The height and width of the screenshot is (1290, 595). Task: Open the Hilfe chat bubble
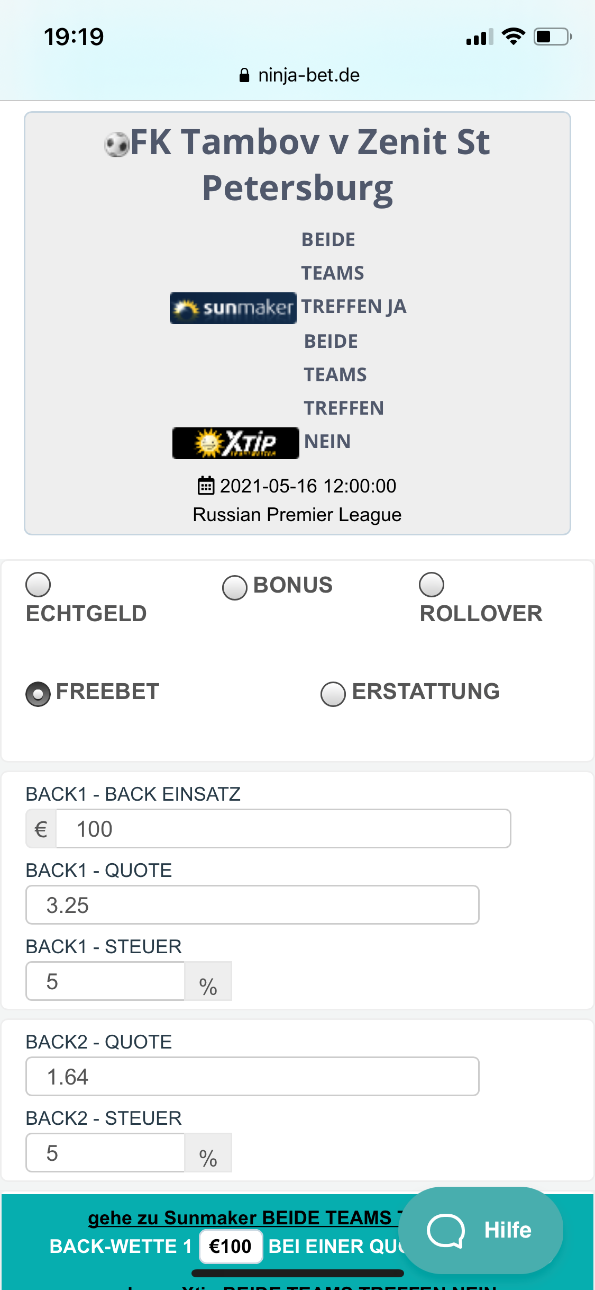[480, 1230]
